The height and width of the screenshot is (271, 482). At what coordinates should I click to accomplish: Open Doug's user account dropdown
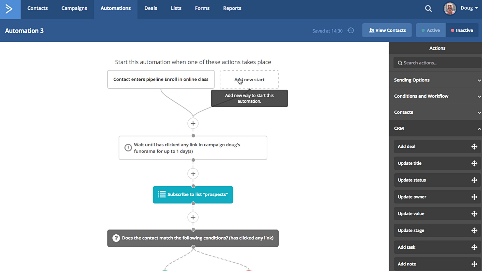pyautogui.click(x=469, y=8)
